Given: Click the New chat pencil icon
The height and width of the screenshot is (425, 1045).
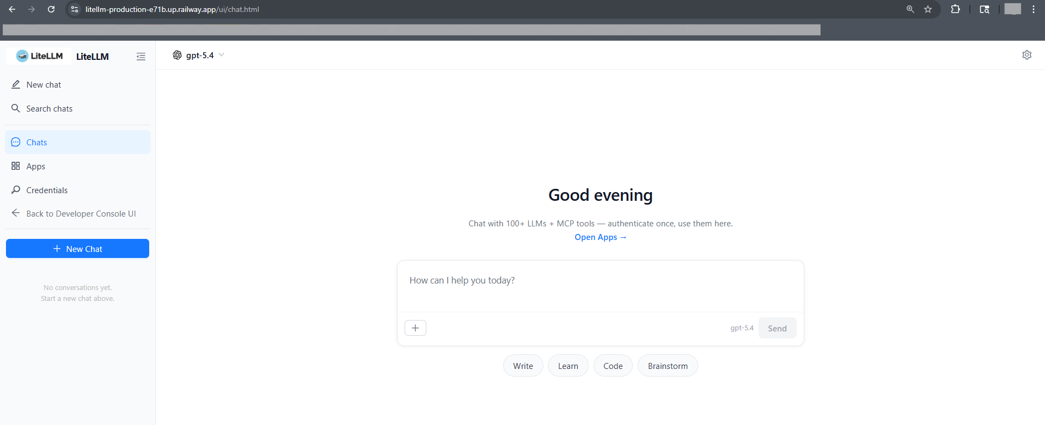Looking at the screenshot, I should (16, 84).
